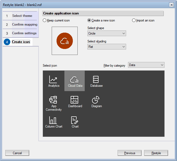Viewport: 177px width, 161px height.
Task: Open step 4 Create icon
Action: [x=18, y=42]
